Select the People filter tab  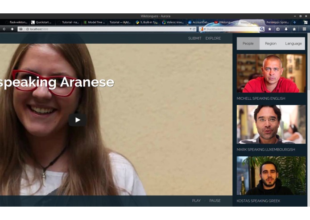[x=248, y=43]
